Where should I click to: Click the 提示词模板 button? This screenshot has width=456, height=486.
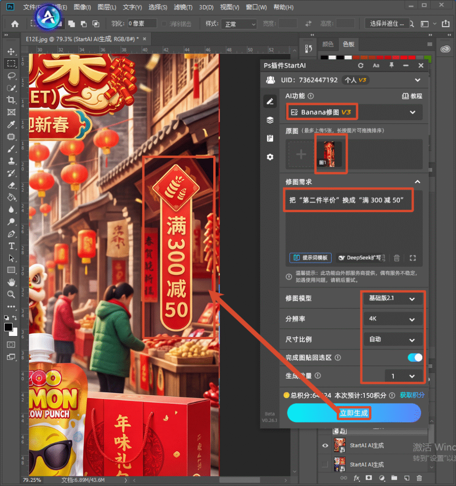pyautogui.click(x=311, y=258)
